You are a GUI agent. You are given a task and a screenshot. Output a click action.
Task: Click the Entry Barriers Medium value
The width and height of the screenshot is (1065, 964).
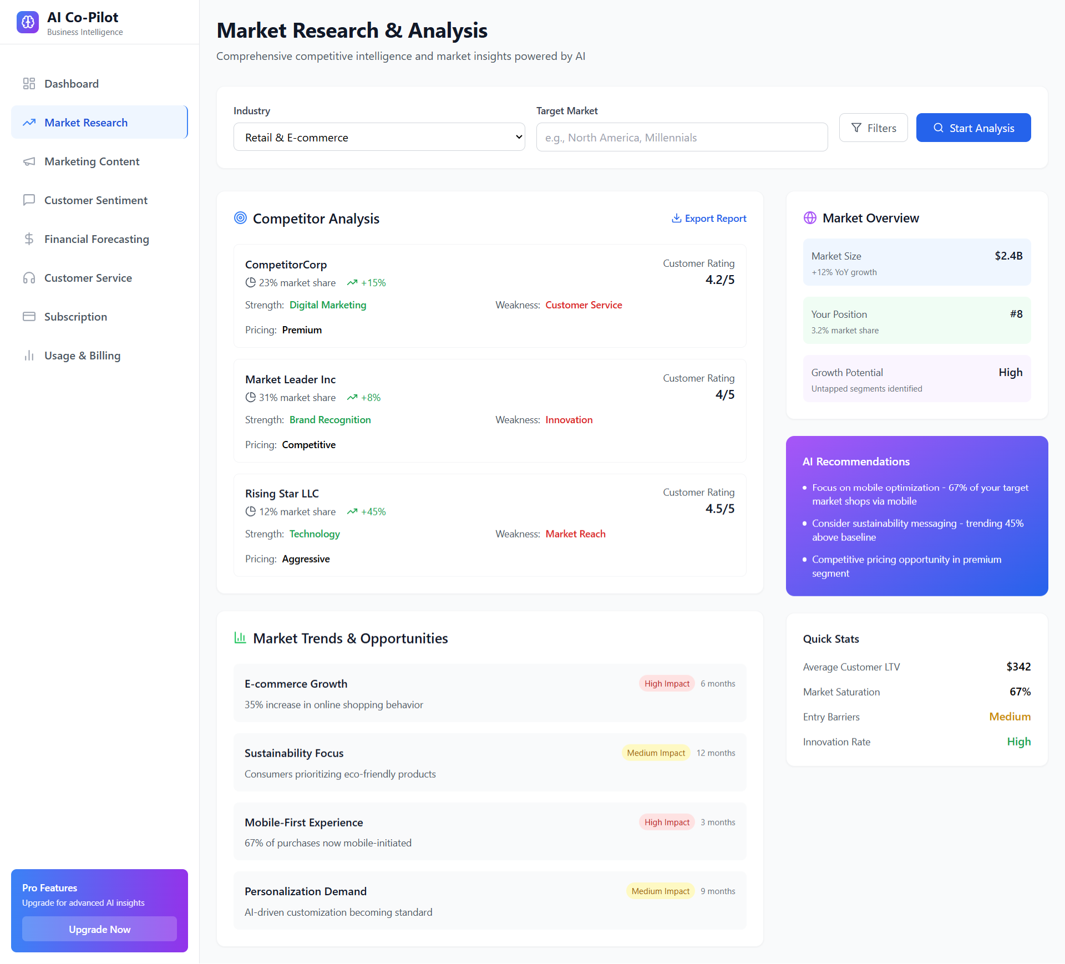[1010, 717]
